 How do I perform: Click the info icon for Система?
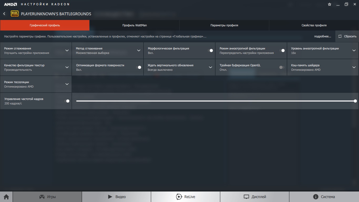316,197
